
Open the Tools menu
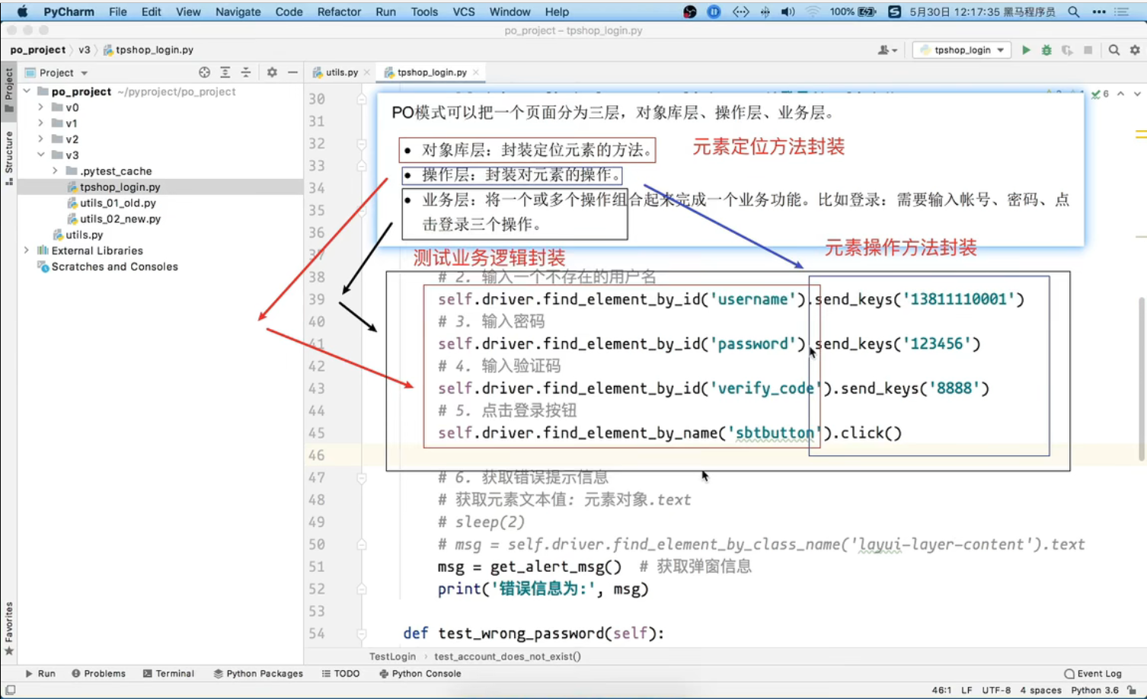pos(424,11)
